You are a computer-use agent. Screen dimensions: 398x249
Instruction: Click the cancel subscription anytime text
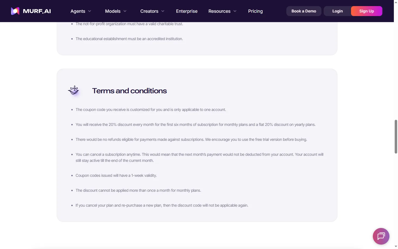click(200, 157)
